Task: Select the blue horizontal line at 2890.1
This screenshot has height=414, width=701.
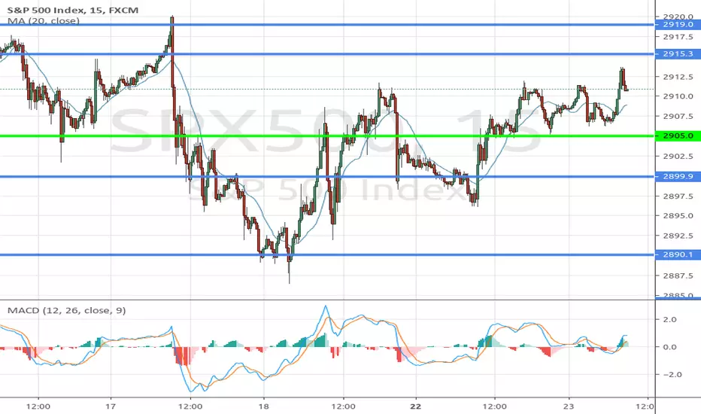Action: (327, 254)
